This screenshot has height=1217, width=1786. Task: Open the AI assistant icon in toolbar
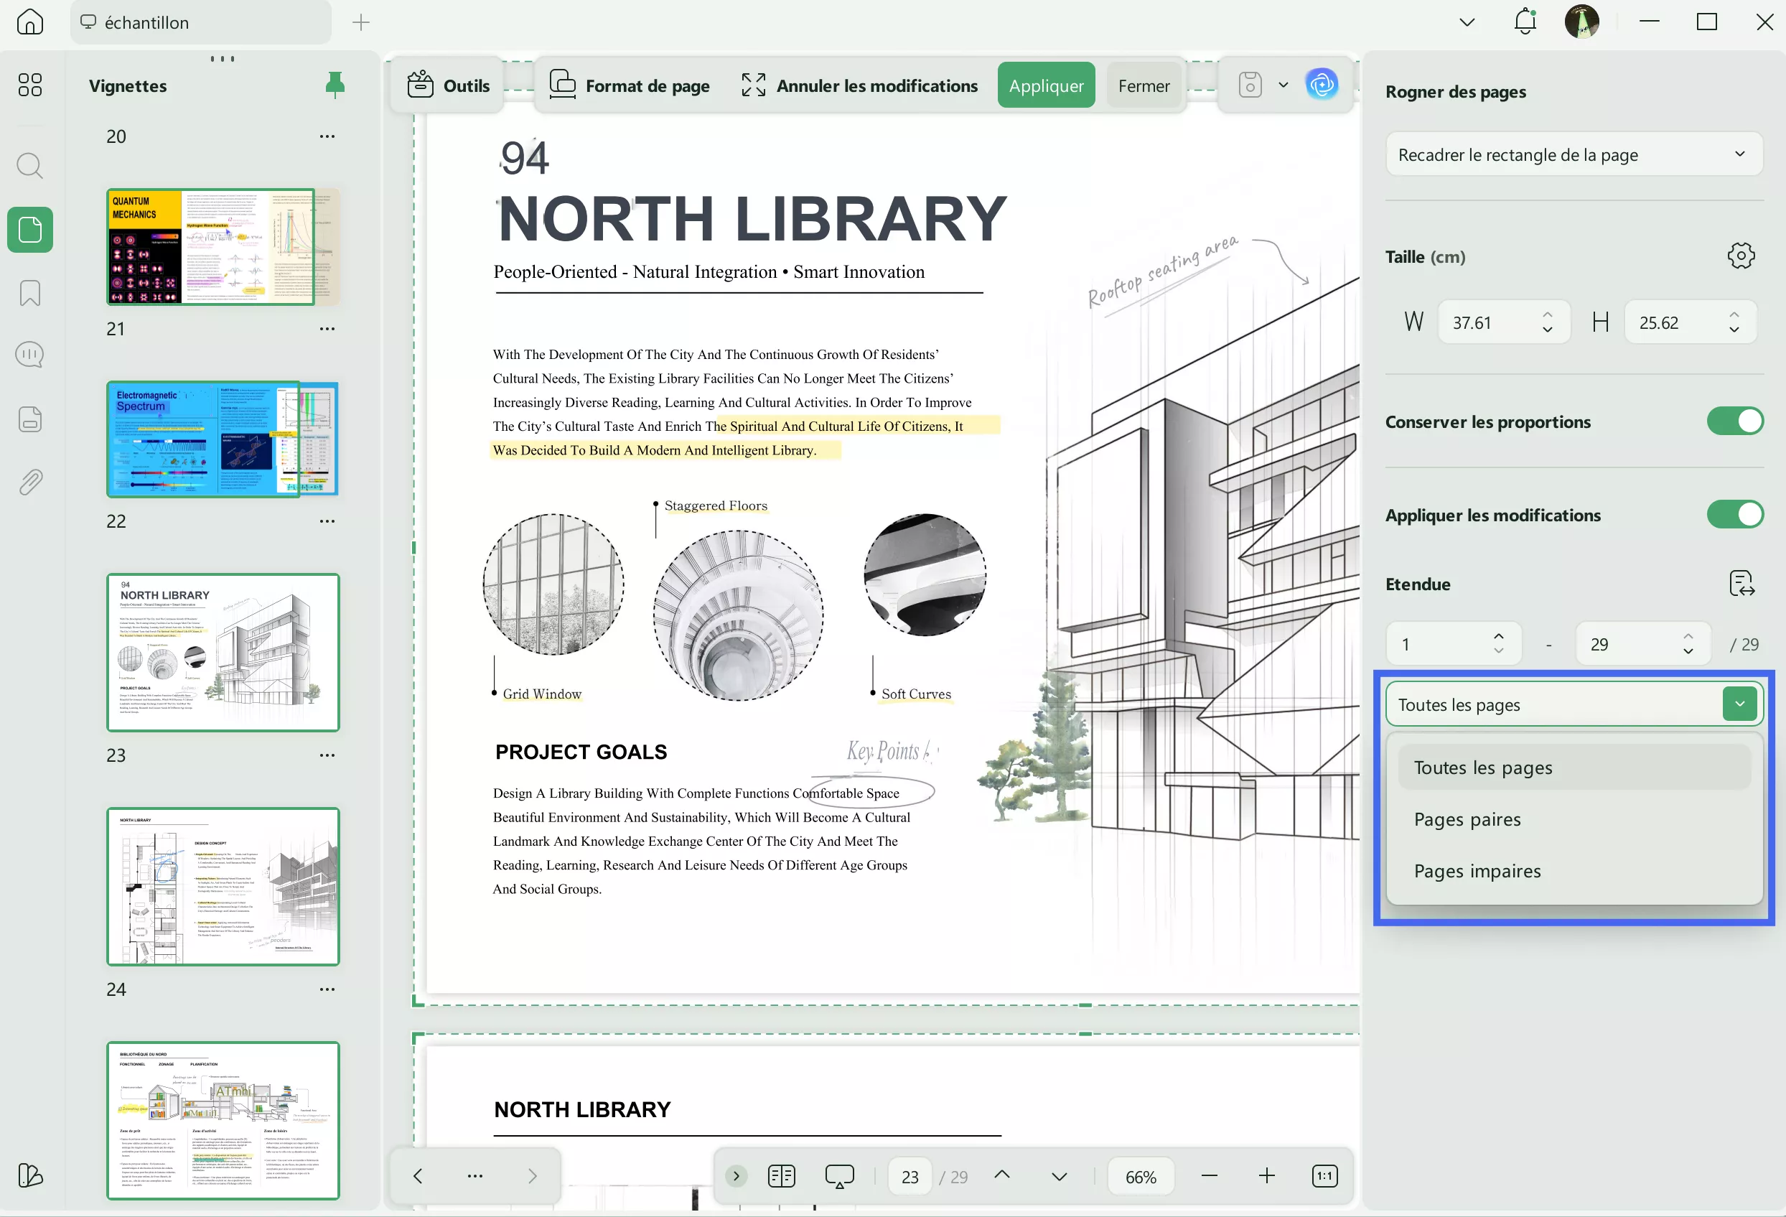pos(1321,85)
